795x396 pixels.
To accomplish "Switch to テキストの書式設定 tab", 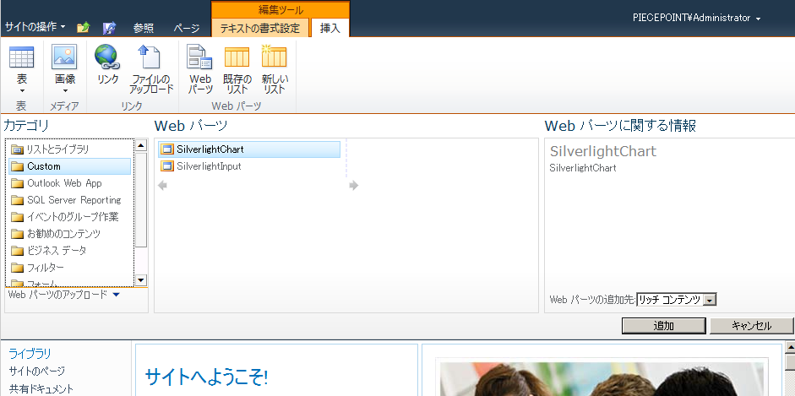I will pos(260,29).
